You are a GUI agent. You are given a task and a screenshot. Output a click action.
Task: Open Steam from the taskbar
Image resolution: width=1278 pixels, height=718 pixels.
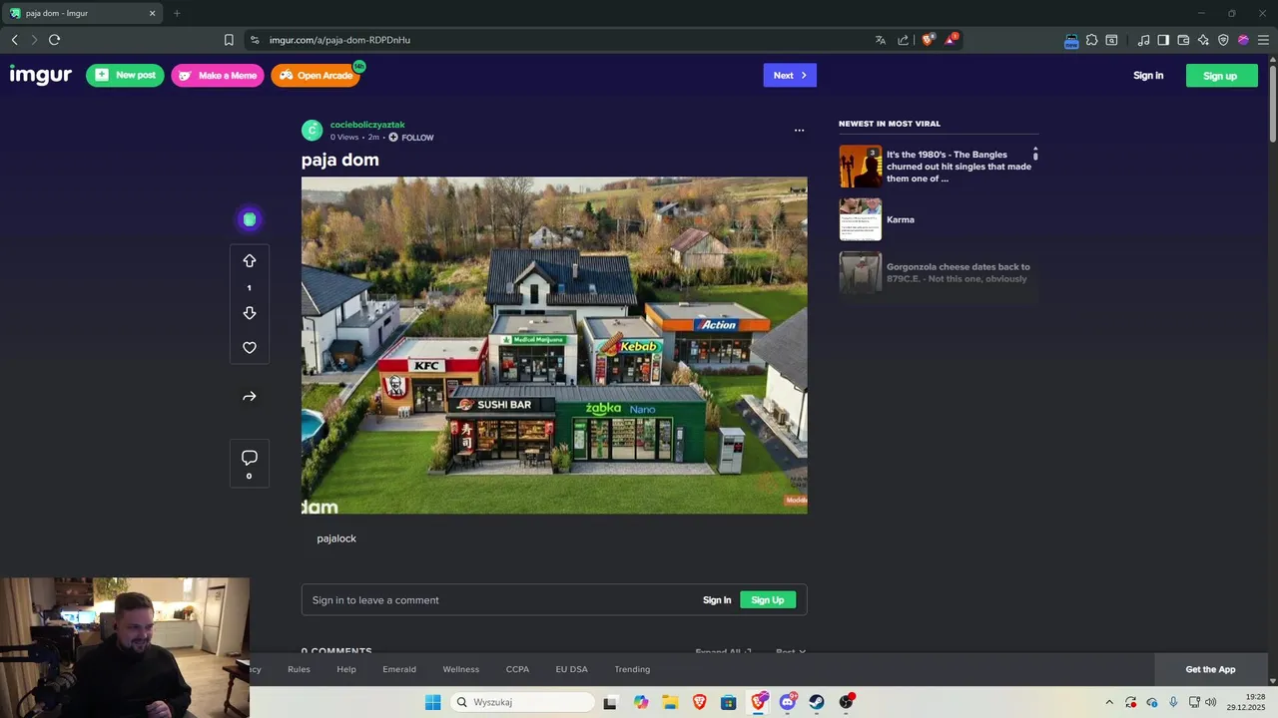tap(817, 702)
